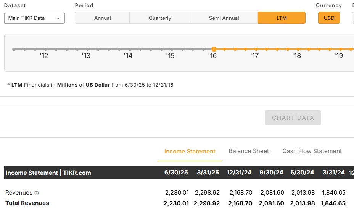Switch period to Quarterly
This screenshot has width=354, height=208.
tap(160, 18)
